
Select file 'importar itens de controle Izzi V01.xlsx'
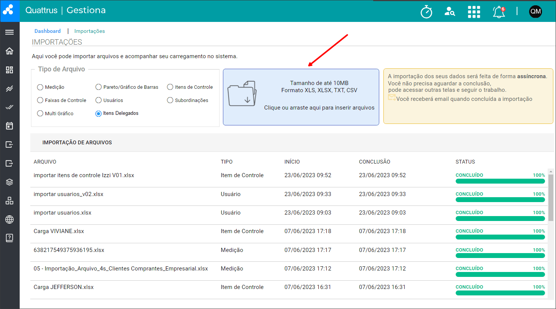[84, 175]
